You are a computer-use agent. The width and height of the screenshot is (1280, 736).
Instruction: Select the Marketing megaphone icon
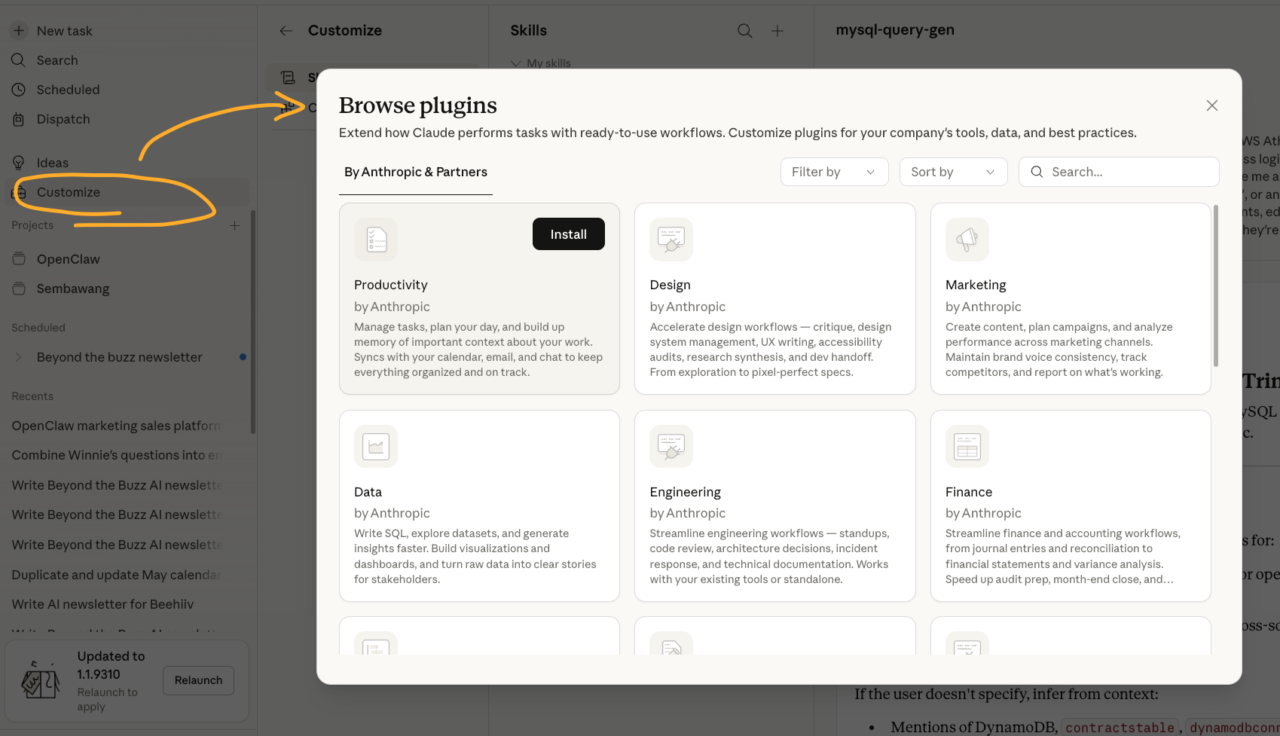pos(967,240)
